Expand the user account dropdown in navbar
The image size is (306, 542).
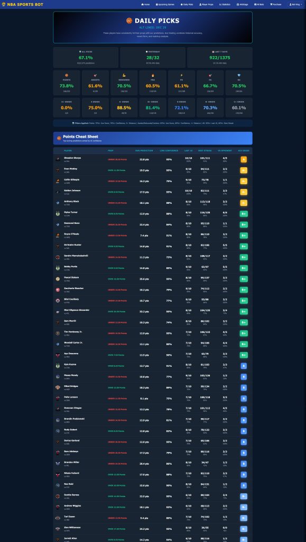(x=294, y=4)
